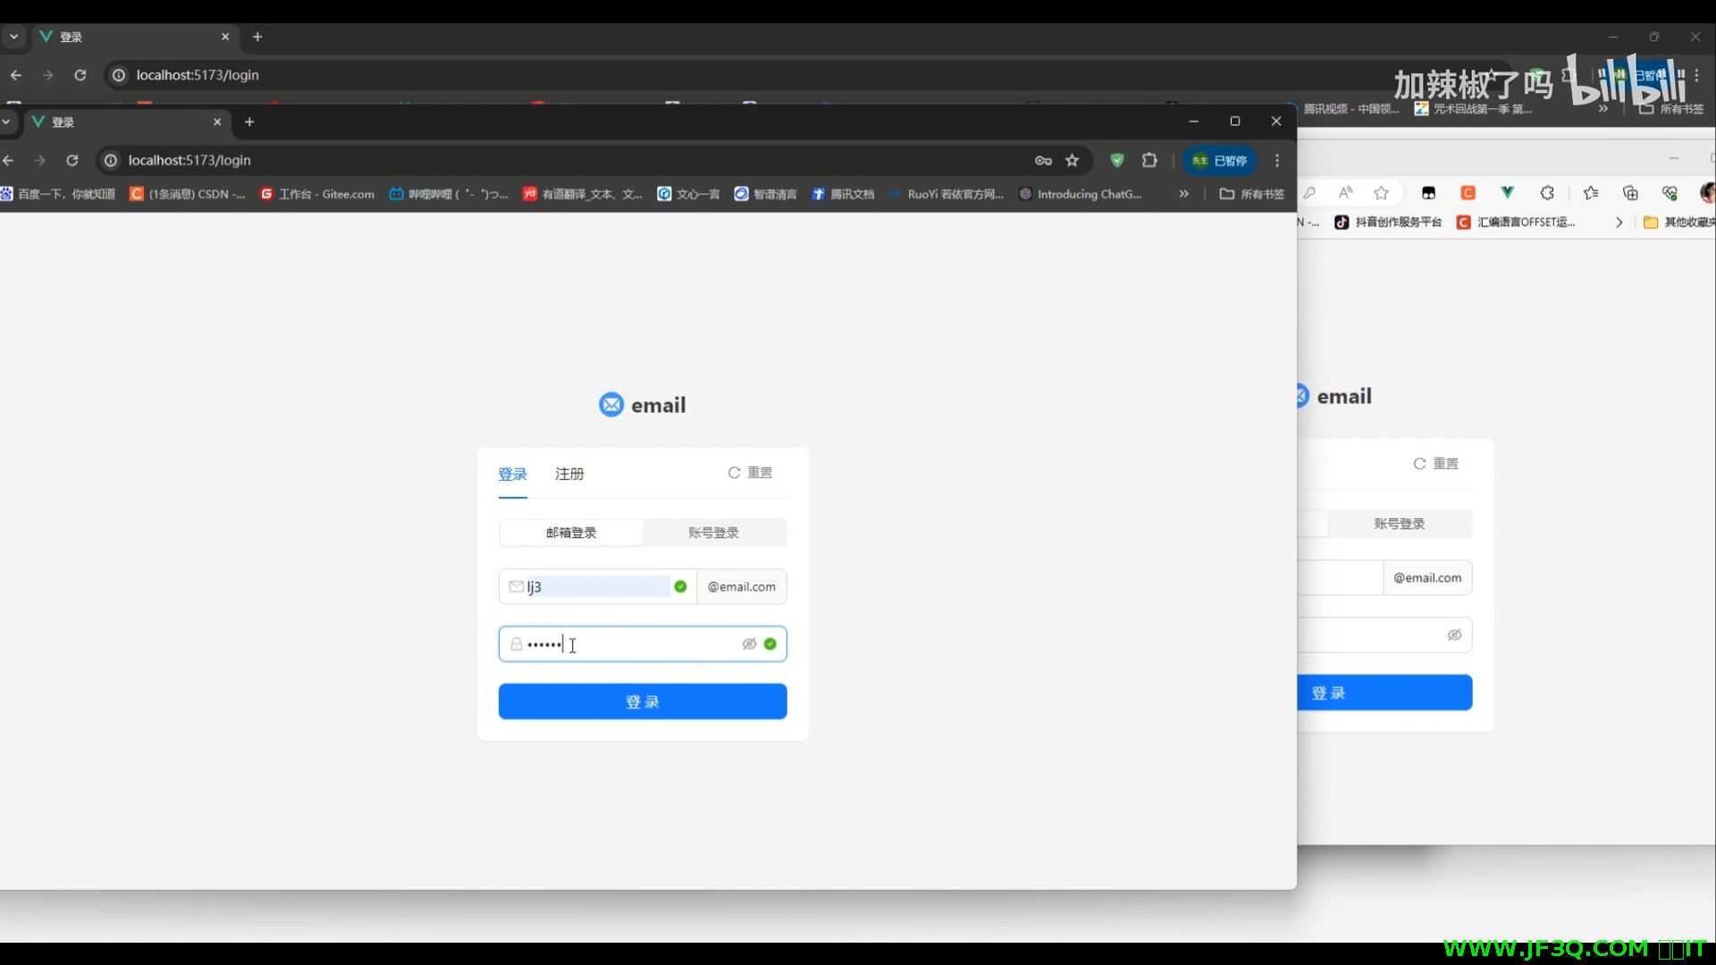Toggle password visibility eye icon
The width and height of the screenshot is (1716, 965).
[749, 644]
